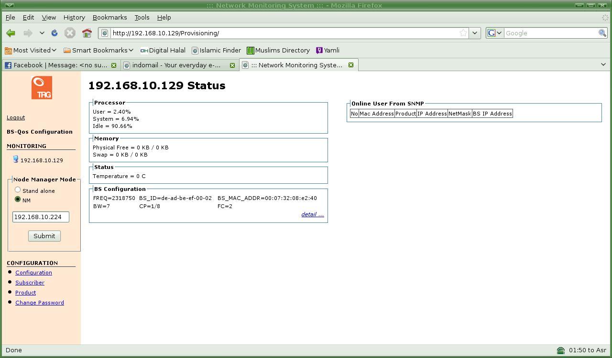Open the Bookmarks menu
The image size is (612, 358).
[109, 17]
